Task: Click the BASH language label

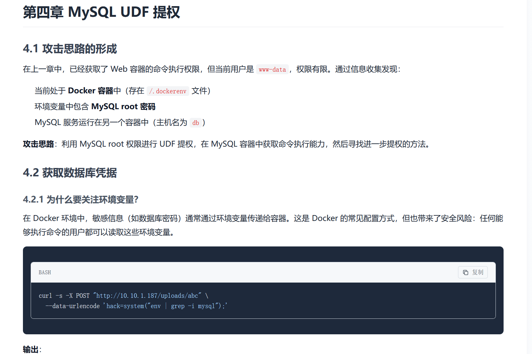Action: 45,272
